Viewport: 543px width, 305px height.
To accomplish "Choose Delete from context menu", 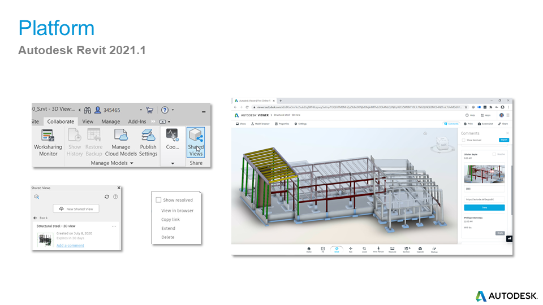I will pyautogui.click(x=168, y=237).
